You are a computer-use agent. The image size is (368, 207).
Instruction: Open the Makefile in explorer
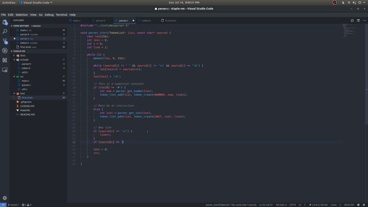click(39, 110)
